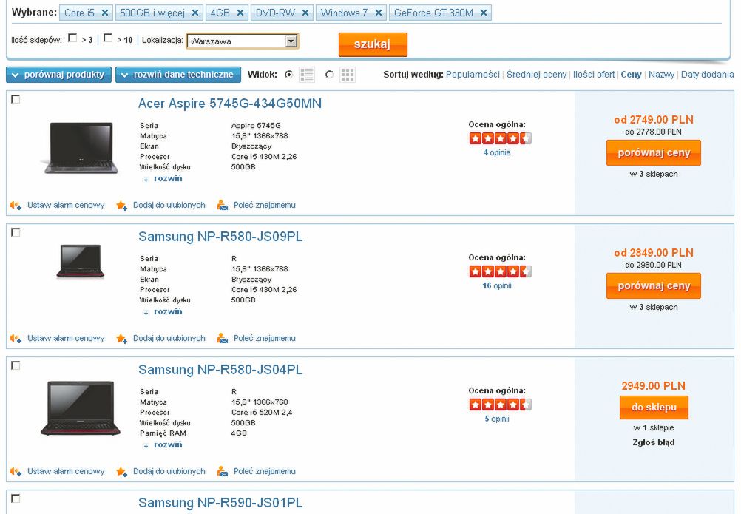741x514 pixels.
Task: Click Ustaw alarm cenowy link for Acer Aspire
Action: tap(66, 206)
